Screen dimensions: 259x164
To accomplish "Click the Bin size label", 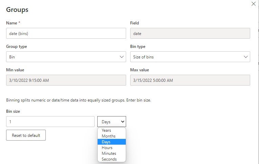I will pyautogui.click(x=13, y=111).
